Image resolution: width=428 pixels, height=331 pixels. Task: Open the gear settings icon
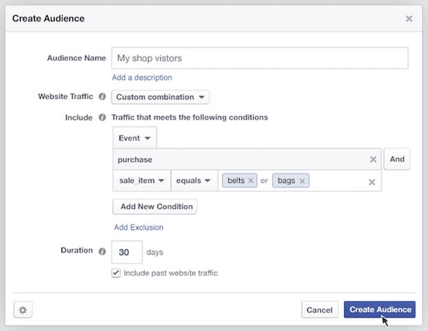tap(23, 310)
